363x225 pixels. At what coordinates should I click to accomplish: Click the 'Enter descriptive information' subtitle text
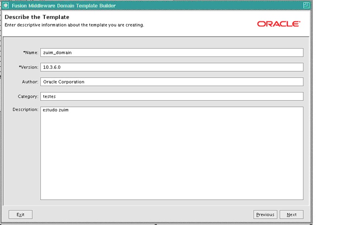(x=74, y=25)
